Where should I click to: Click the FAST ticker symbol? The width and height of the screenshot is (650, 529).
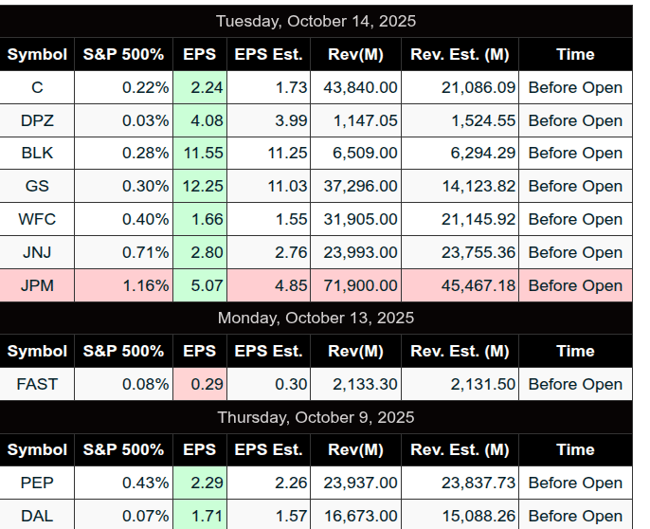pos(37,384)
